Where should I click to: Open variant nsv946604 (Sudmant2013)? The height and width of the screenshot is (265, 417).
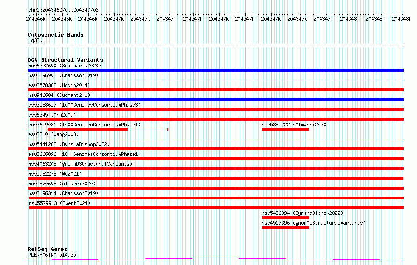[x=60, y=95]
